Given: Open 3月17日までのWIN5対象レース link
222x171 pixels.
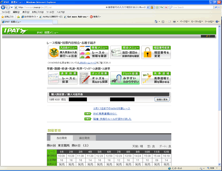Looking at the screenshot, I should pyautogui.click(x=112, y=109).
